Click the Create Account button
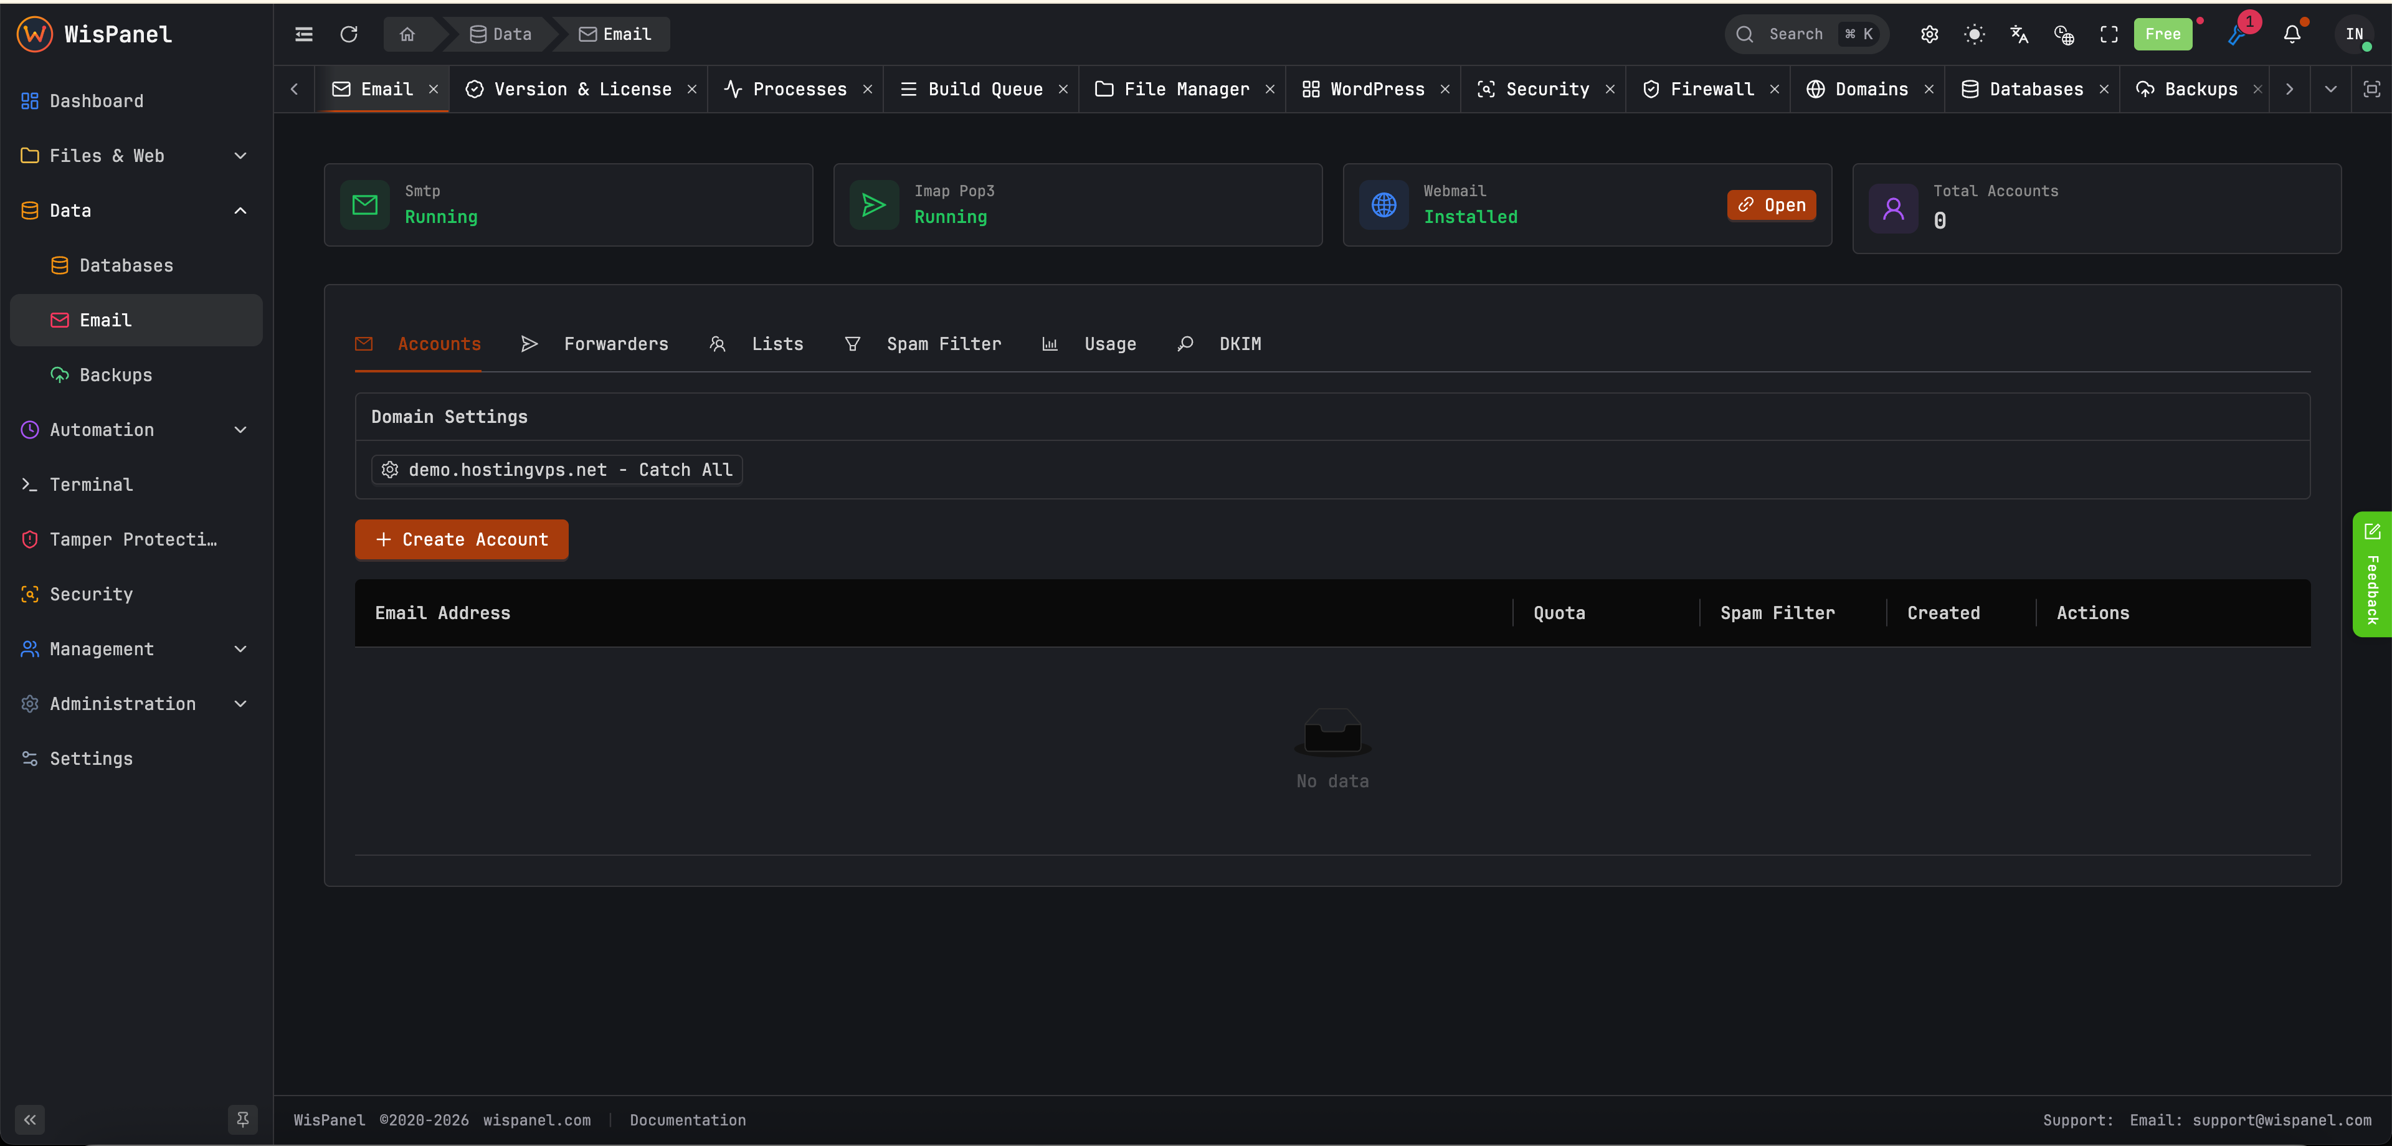Image resolution: width=2392 pixels, height=1146 pixels. point(462,539)
